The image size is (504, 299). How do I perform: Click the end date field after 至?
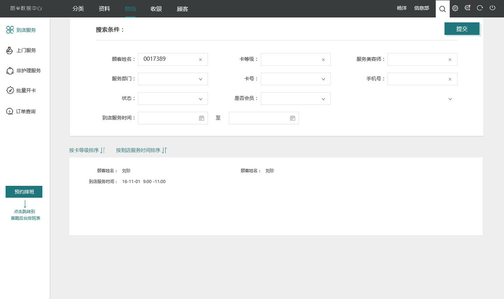tap(264, 118)
